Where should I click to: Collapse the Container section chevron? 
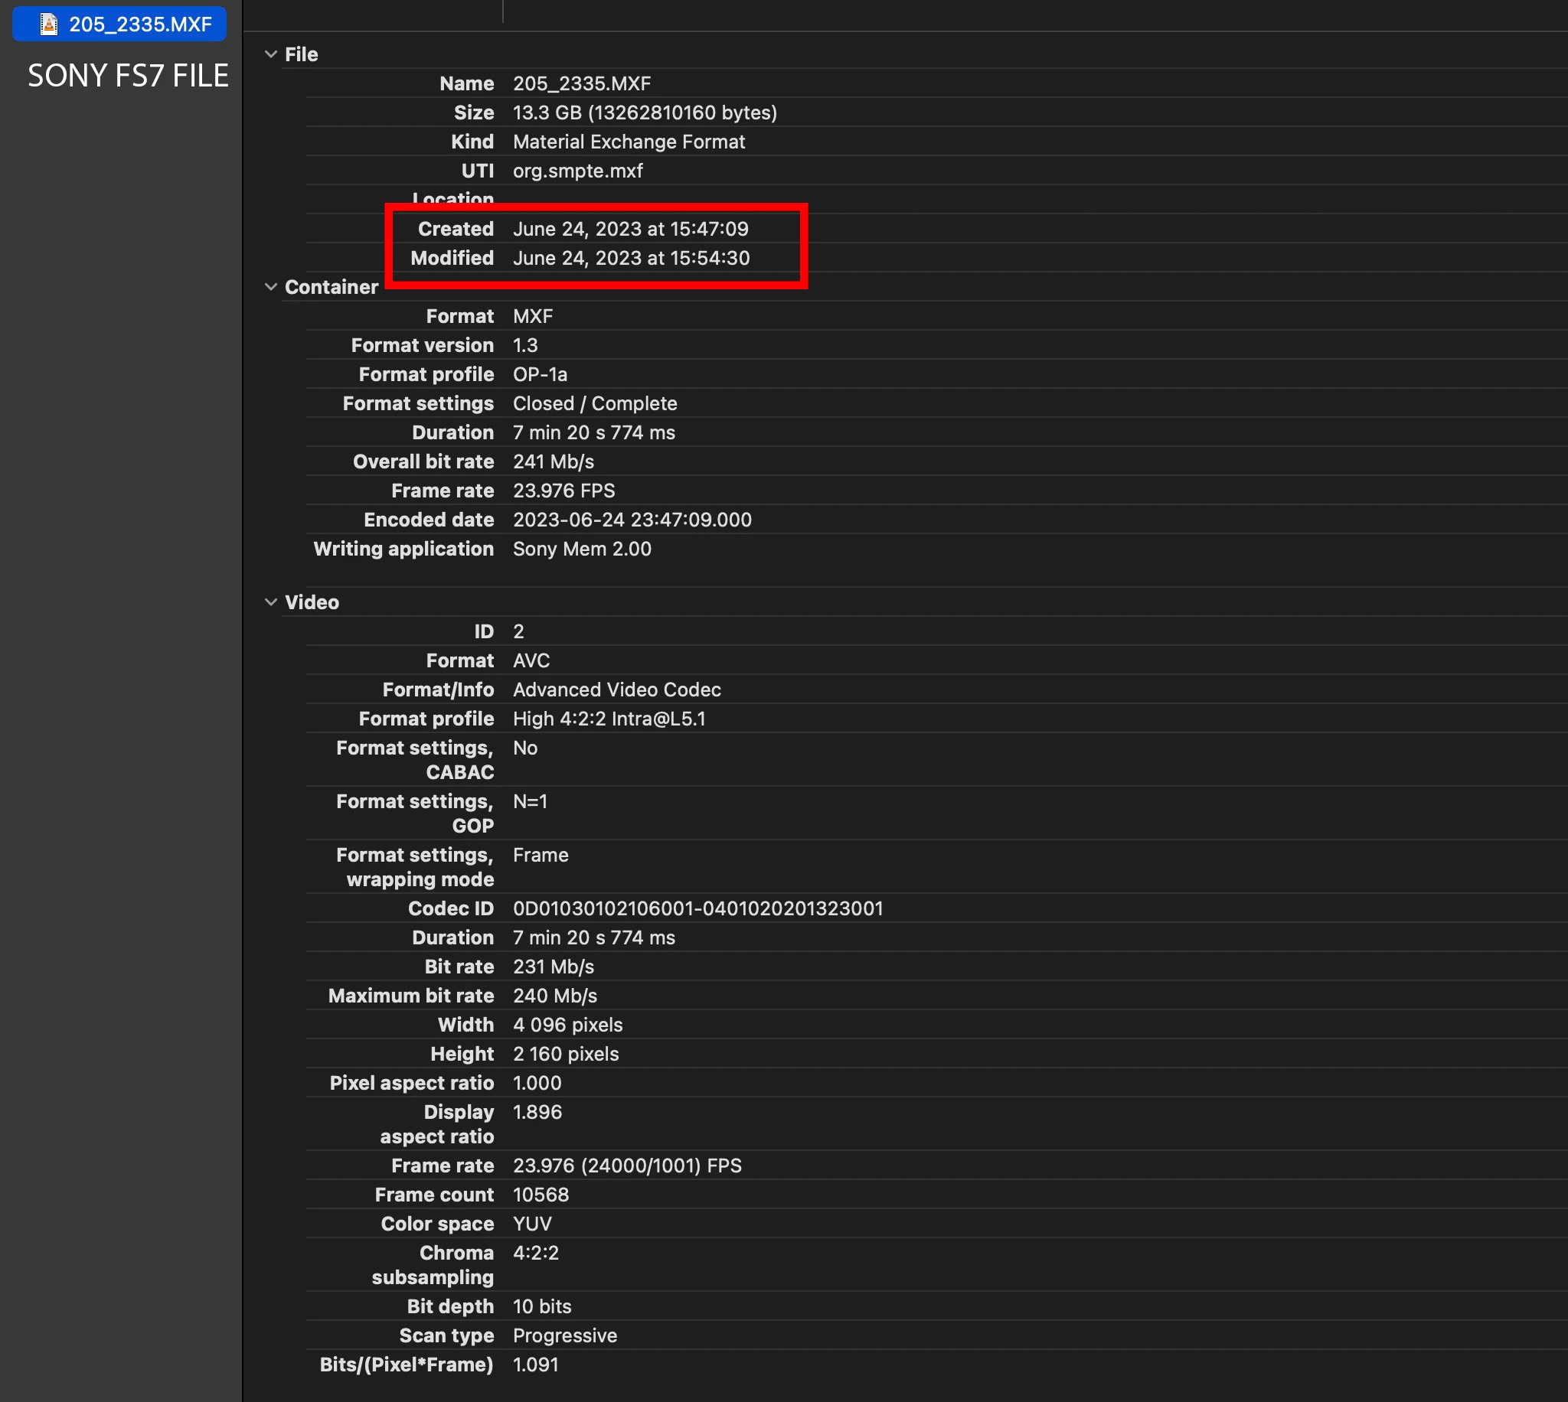point(270,286)
